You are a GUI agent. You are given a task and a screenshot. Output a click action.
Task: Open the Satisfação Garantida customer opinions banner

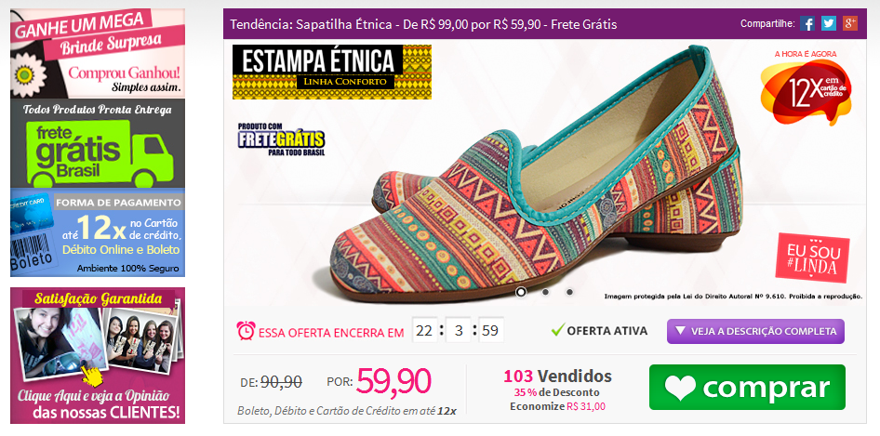point(98,355)
